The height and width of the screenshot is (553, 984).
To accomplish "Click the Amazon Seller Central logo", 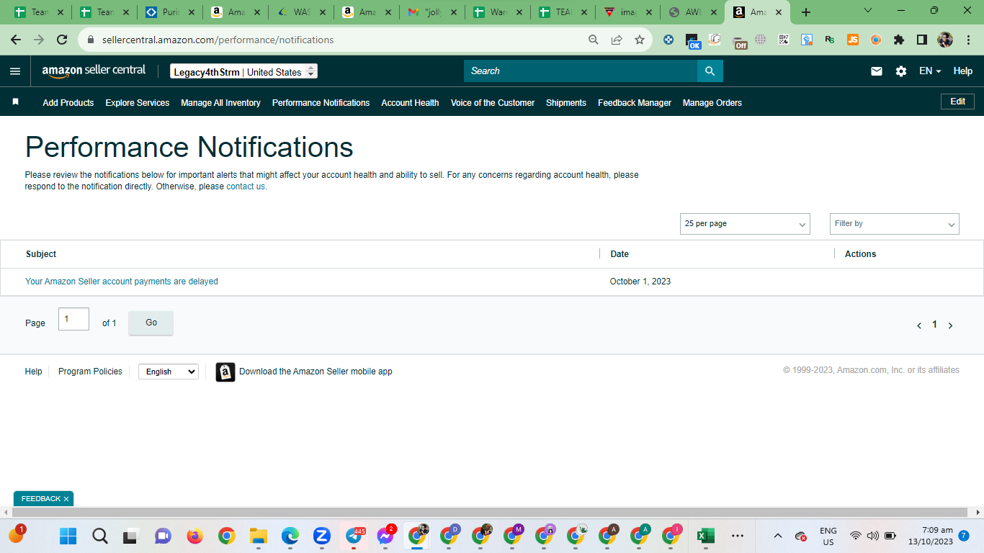I will point(94,71).
